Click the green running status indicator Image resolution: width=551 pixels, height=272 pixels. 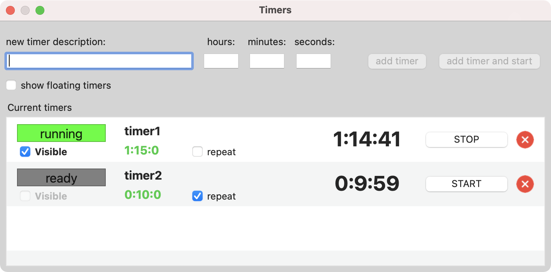[x=61, y=133]
